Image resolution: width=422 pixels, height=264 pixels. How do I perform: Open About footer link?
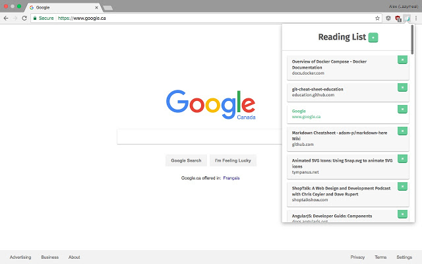(75, 257)
